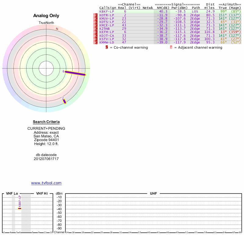Screen dimensions: 244x235
Task: Click the channel 6 signal bar on the radar
Action: click(x=75, y=73)
